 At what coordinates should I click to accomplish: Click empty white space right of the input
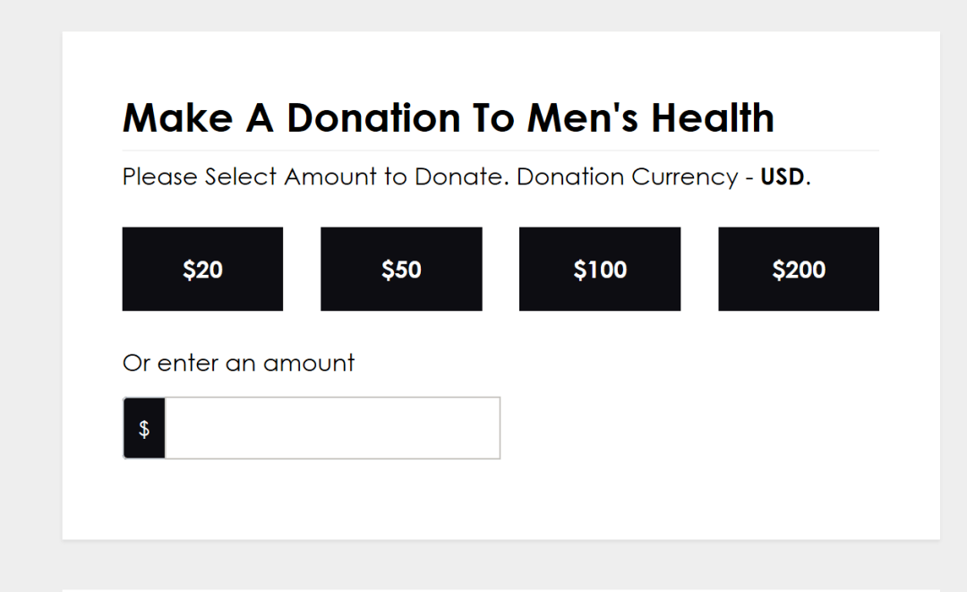716,428
